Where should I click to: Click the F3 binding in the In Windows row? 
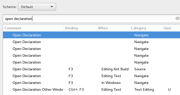71,83
